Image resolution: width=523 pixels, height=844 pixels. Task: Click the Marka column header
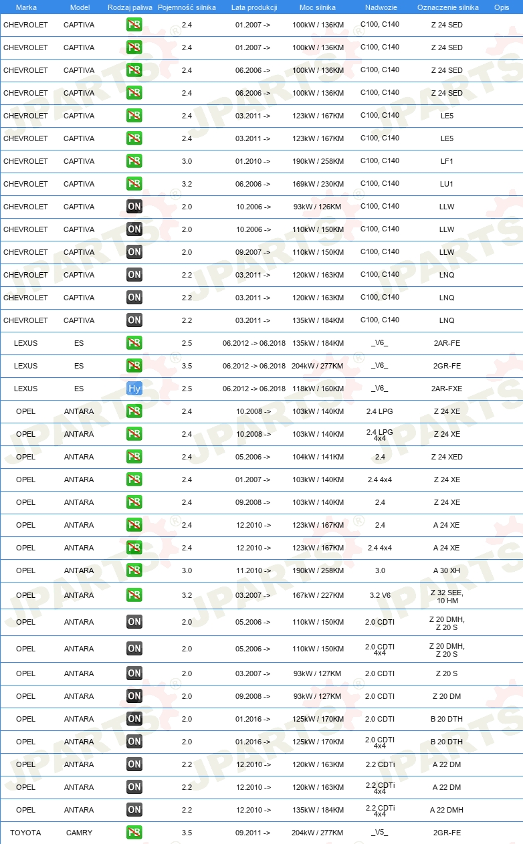[x=26, y=7]
